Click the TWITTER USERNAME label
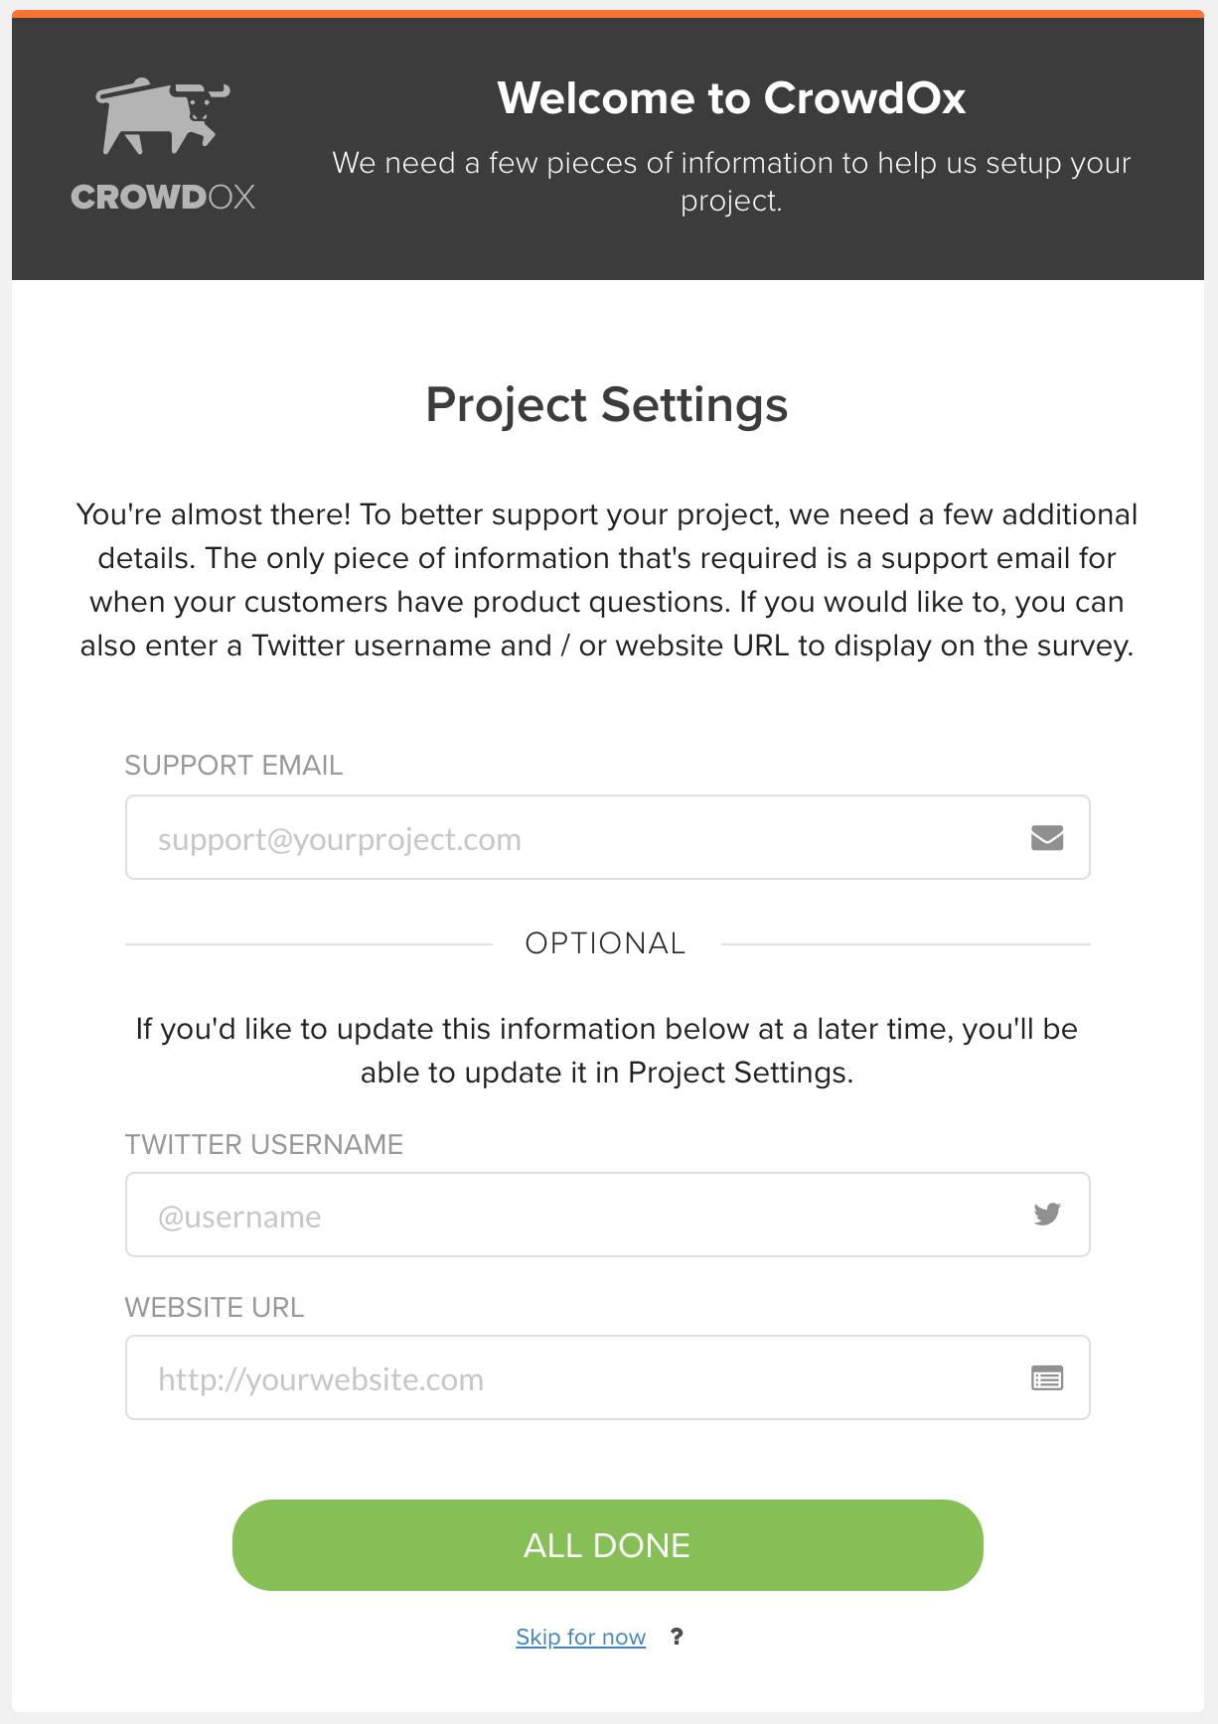This screenshot has height=1724, width=1218. coord(264,1145)
